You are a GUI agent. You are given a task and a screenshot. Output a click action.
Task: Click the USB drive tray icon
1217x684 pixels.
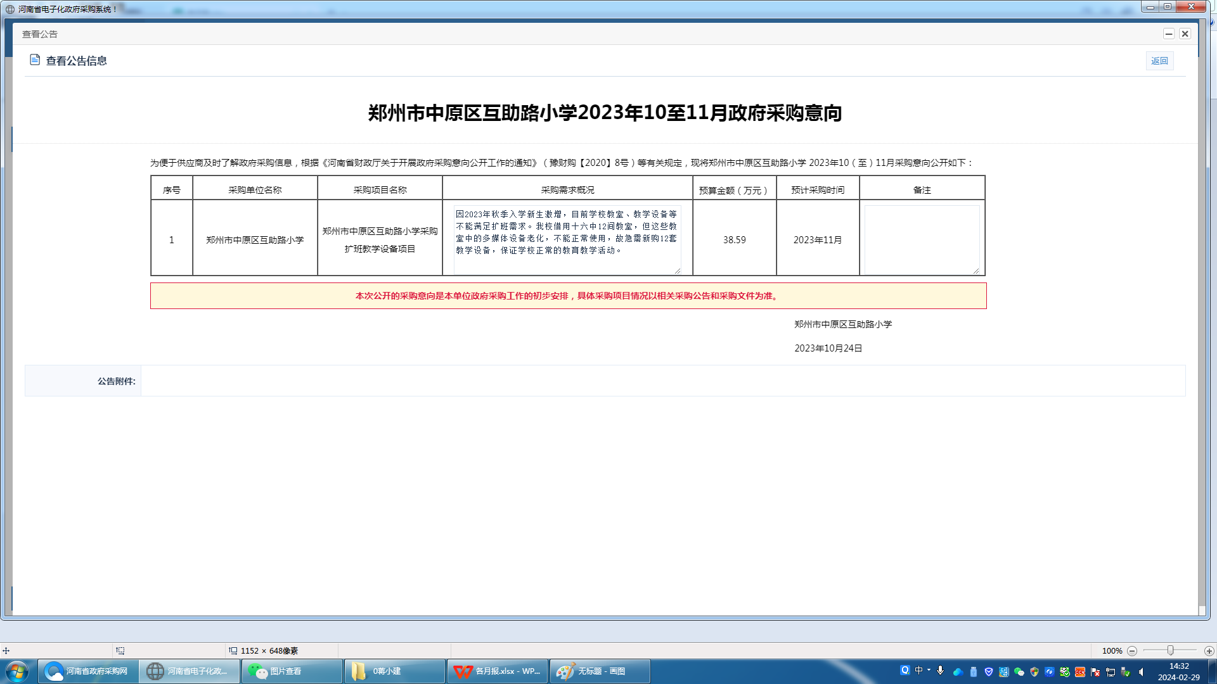tap(974, 672)
